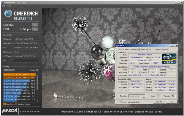
Task: Click the Specification field in CPU-Z
Action: coord(152,67)
